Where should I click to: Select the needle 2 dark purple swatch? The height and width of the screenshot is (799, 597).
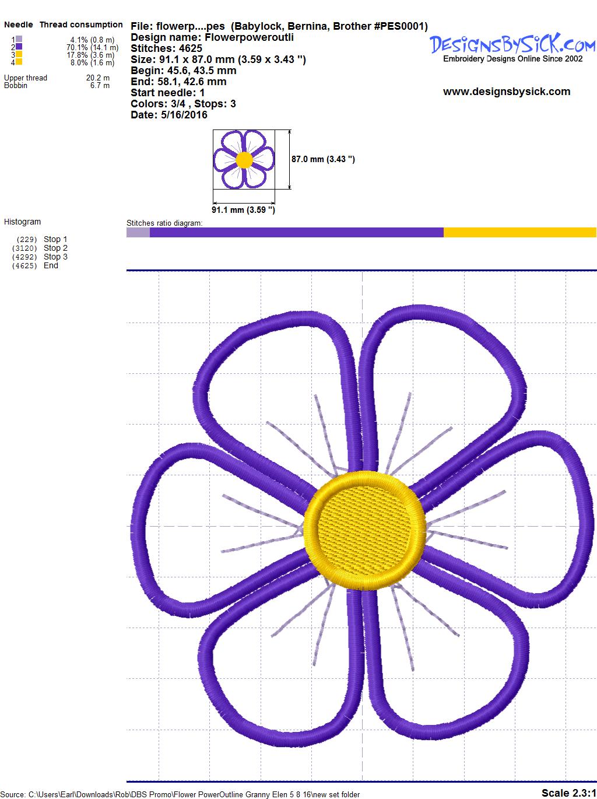[x=19, y=47]
